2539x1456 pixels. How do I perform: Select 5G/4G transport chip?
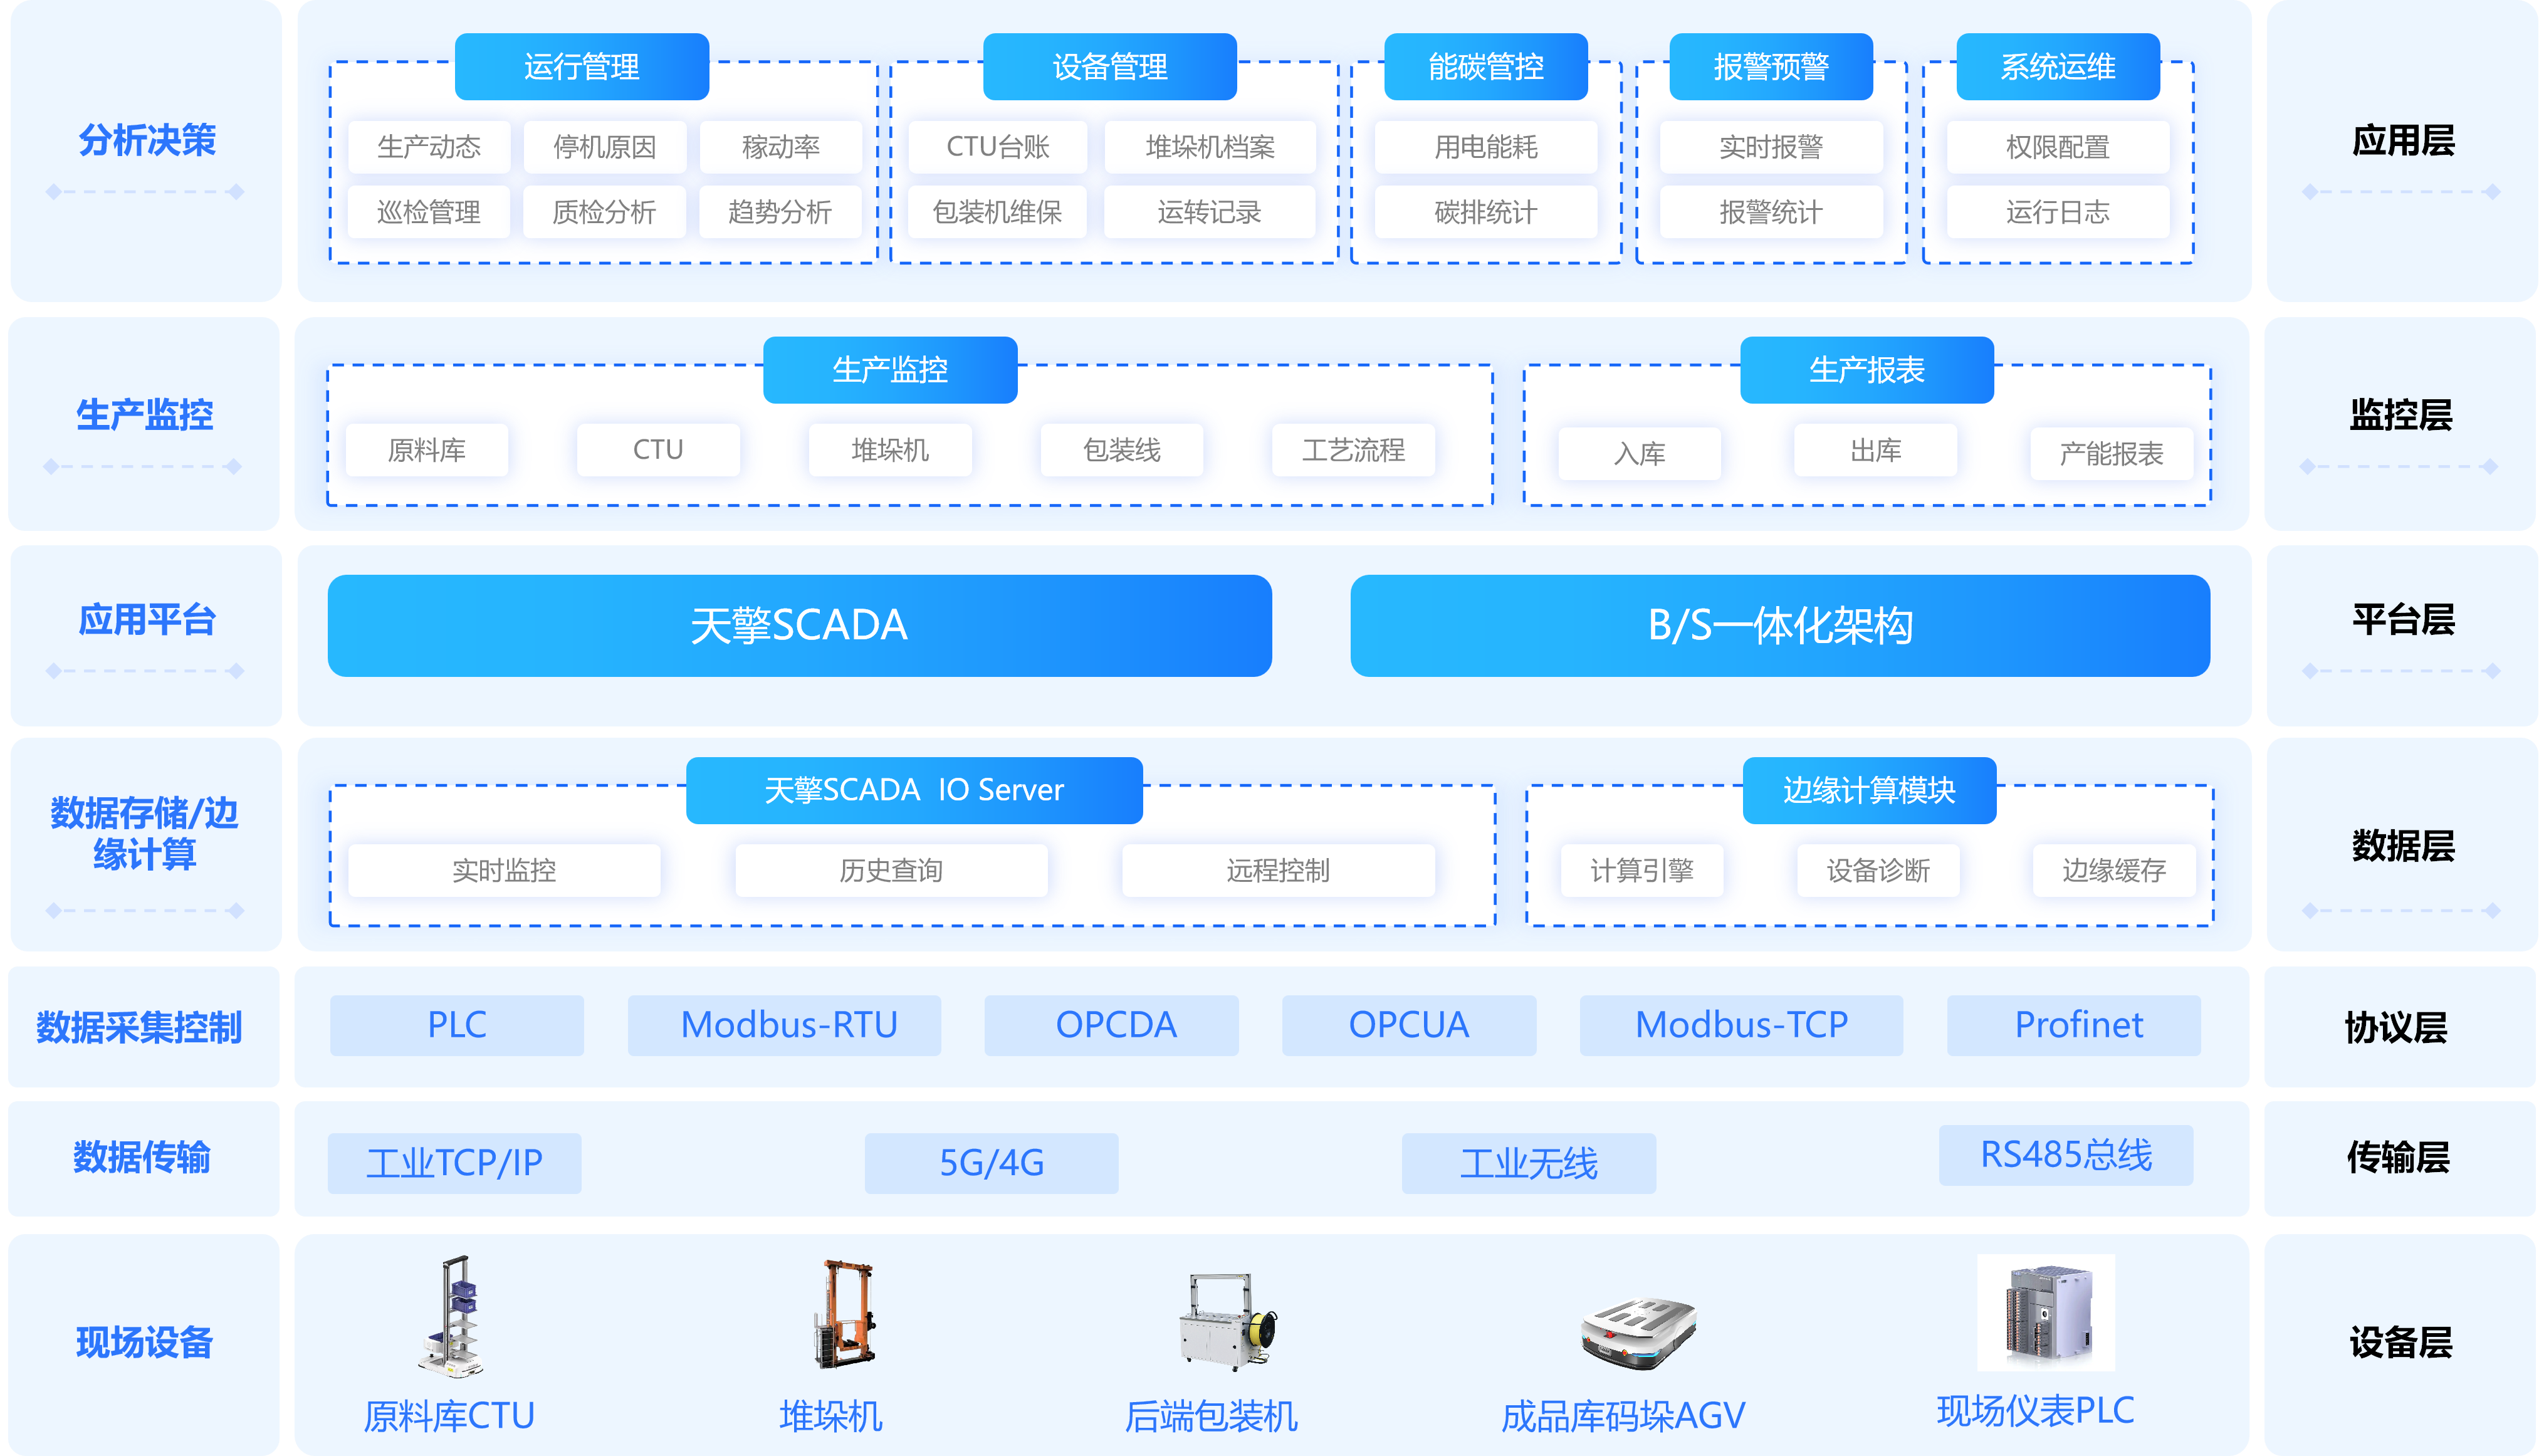coord(991,1163)
